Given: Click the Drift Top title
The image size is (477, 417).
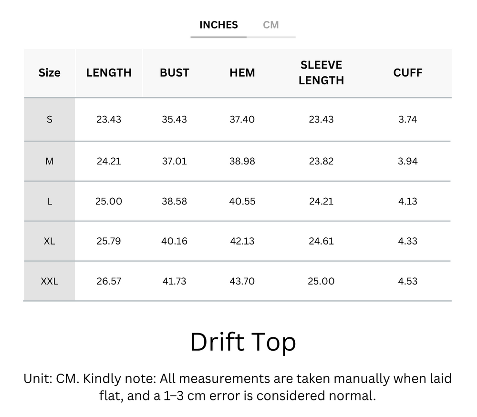Looking at the screenshot, I should click(243, 341).
